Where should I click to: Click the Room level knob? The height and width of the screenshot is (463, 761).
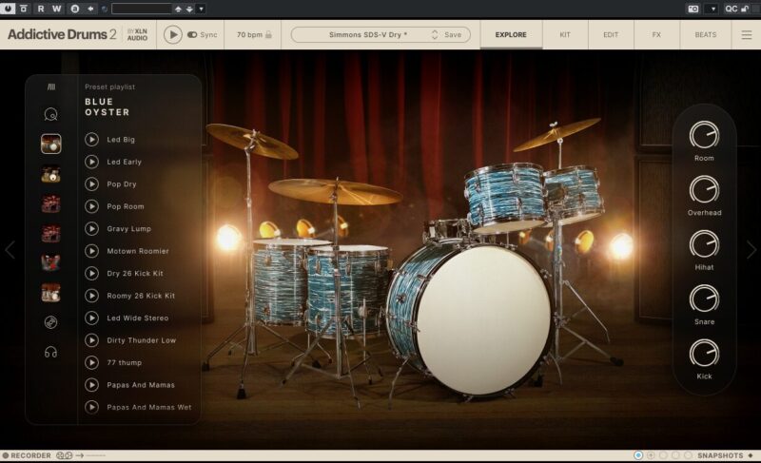click(704, 135)
